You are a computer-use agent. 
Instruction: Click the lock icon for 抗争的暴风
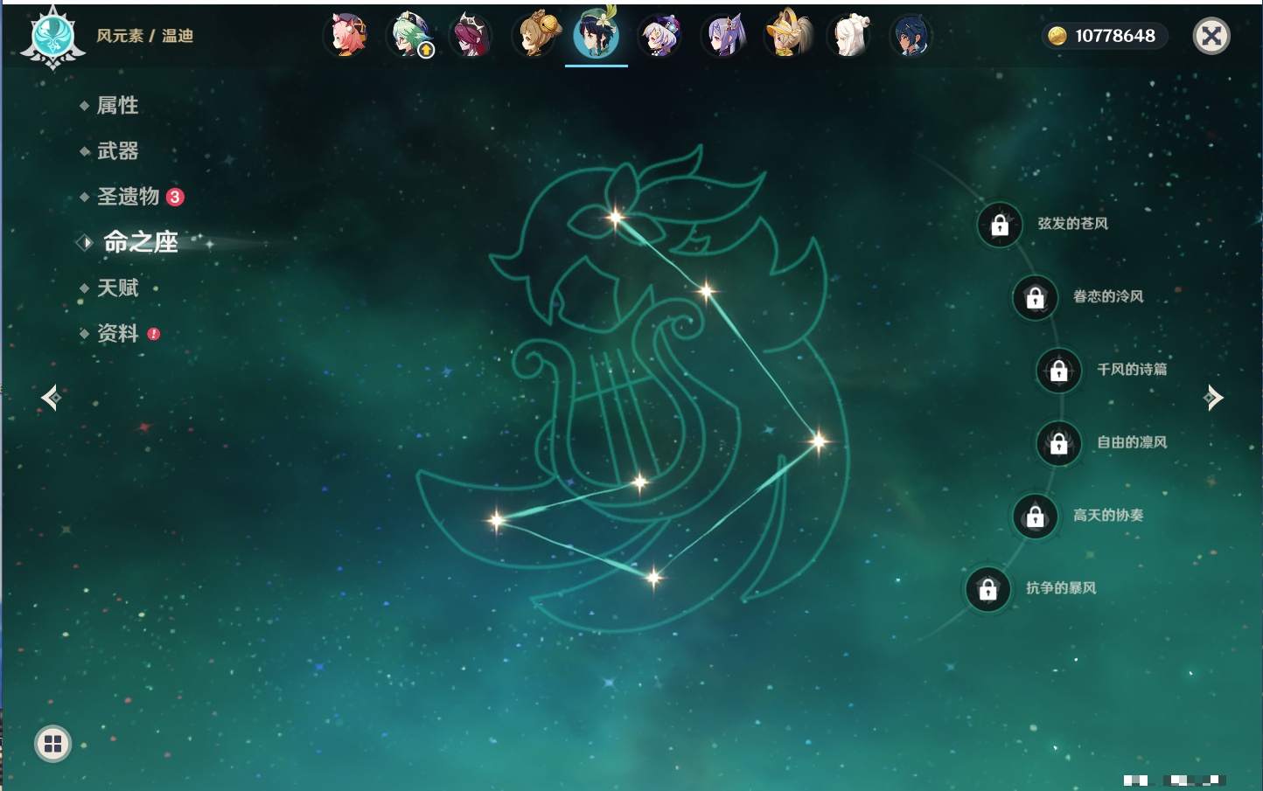(988, 589)
